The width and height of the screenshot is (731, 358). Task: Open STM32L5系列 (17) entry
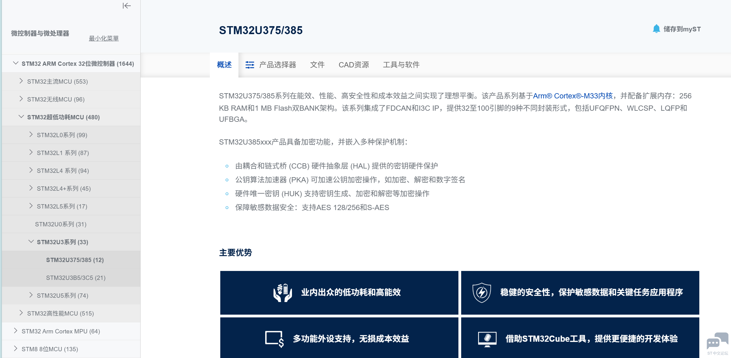click(x=71, y=206)
